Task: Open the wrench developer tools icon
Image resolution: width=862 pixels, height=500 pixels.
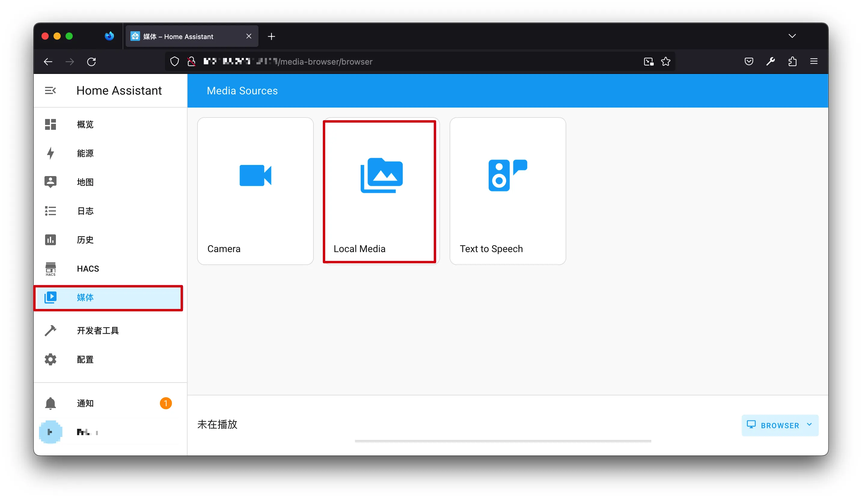Action: 771,62
